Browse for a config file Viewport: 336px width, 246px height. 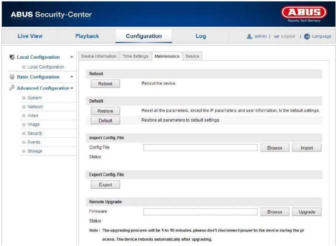[275, 148]
